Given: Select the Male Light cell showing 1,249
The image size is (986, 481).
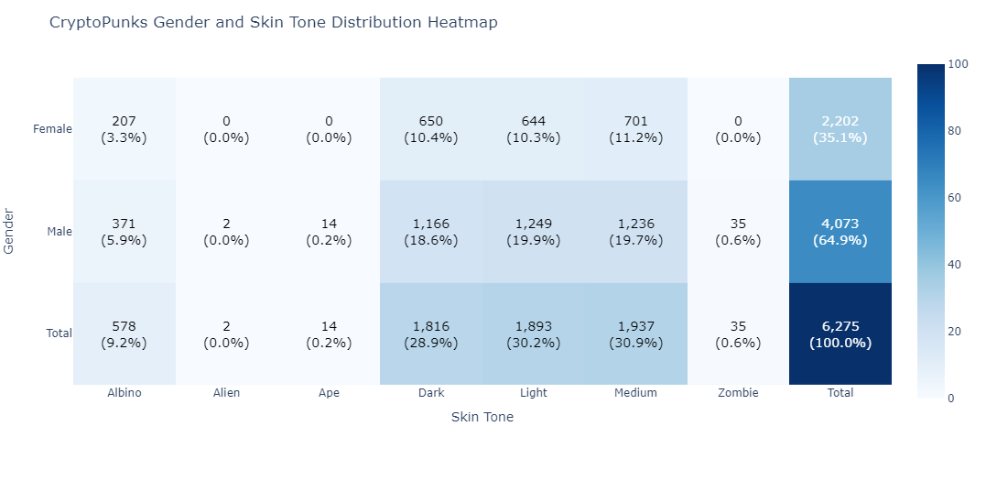Looking at the screenshot, I should point(533,232).
